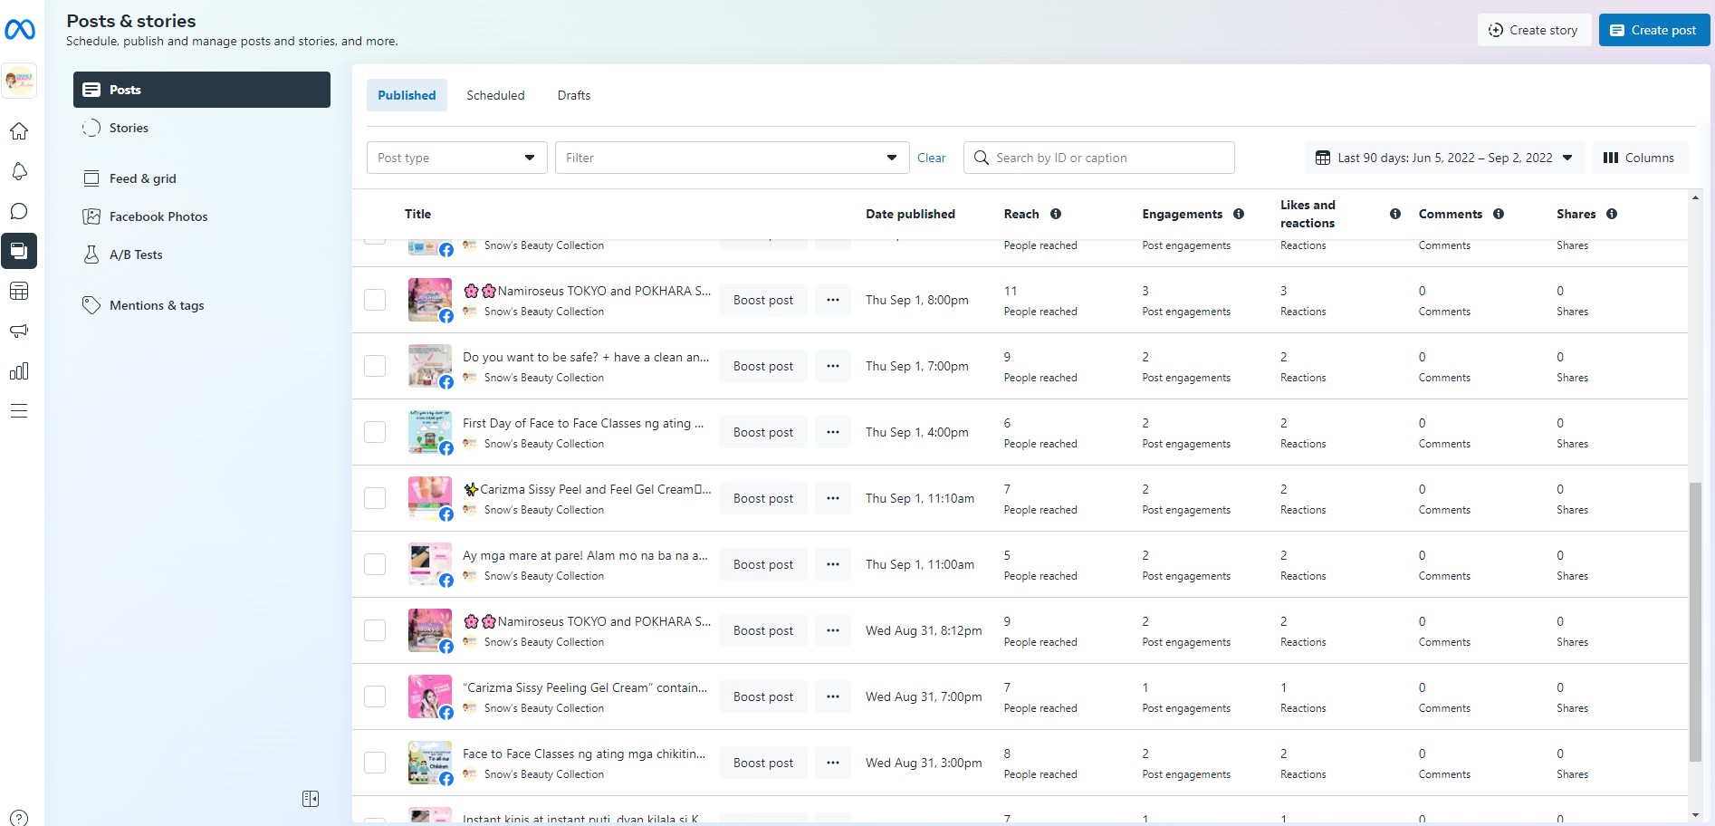Open the Post type dropdown
1715x826 pixels.
point(457,158)
